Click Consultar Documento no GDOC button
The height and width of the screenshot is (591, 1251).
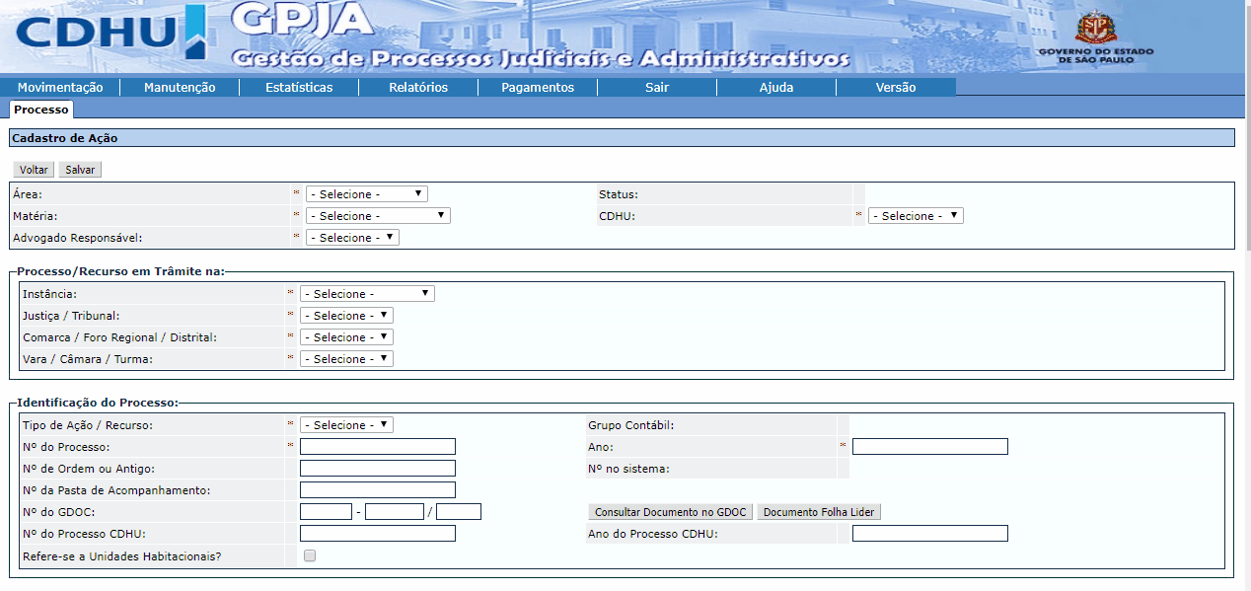point(671,512)
